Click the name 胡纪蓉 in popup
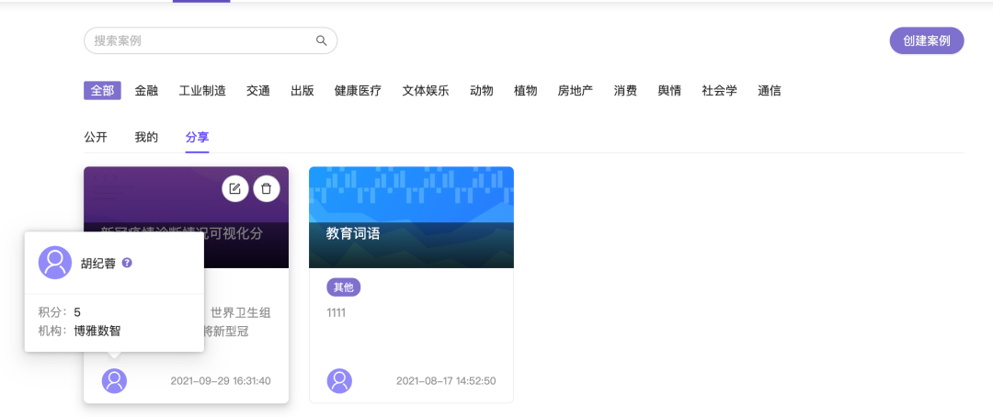Image resolution: width=993 pixels, height=417 pixels. 98,264
